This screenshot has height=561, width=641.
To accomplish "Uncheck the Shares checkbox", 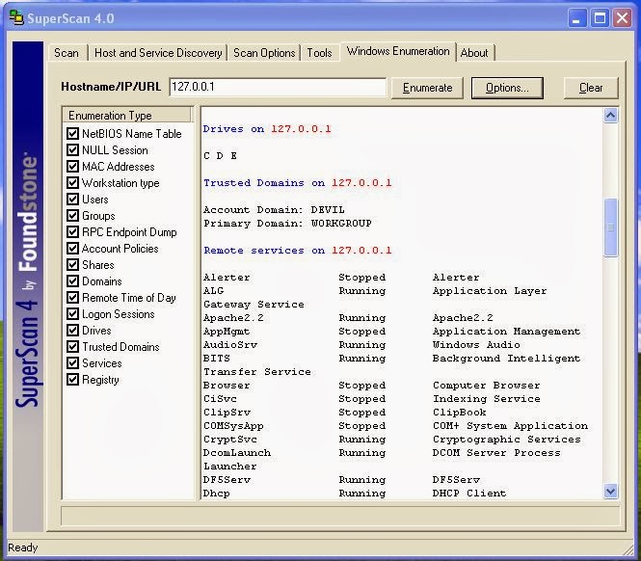I will 72,264.
